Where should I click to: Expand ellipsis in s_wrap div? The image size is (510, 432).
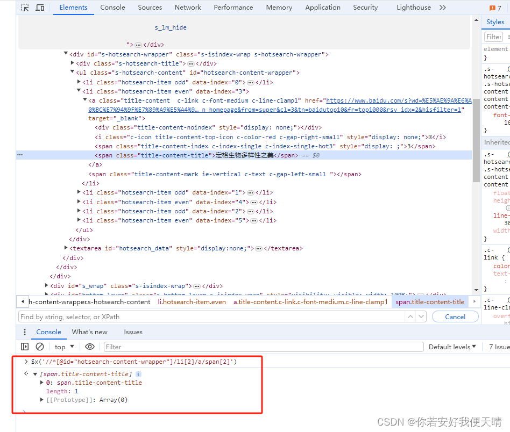pos(197,286)
